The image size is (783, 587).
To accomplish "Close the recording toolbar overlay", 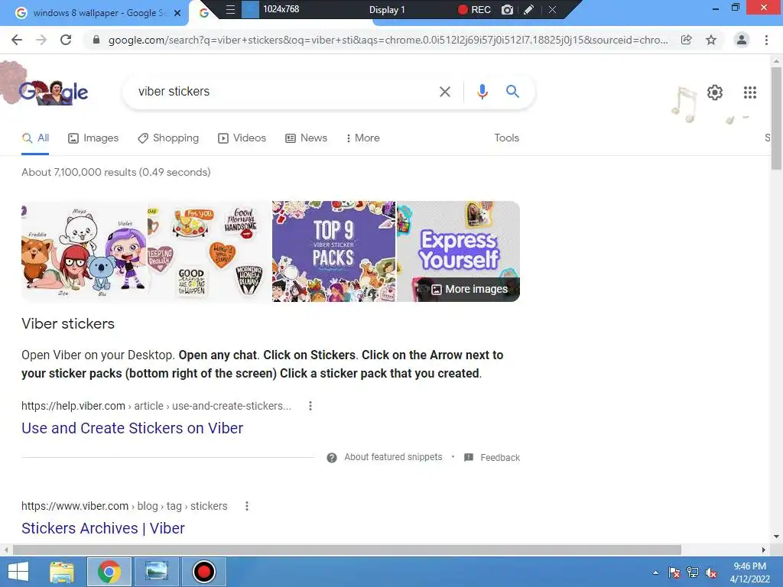I will click(552, 9).
